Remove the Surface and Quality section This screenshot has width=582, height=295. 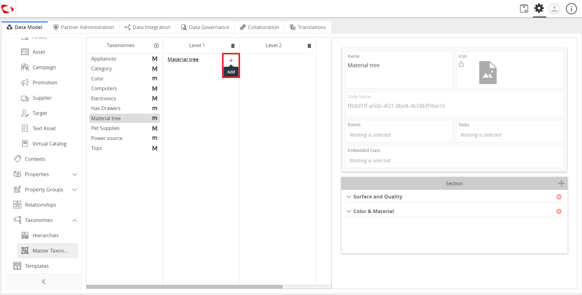pyautogui.click(x=559, y=197)
